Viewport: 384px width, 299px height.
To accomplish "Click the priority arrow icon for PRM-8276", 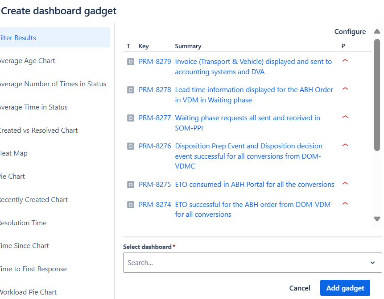I will tap(345, 145).
